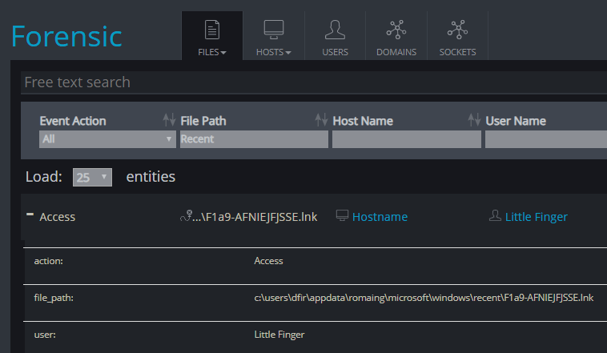Focus the Free text search field
Image resolution: width=607 pixels, height=353 pixels.
click(314, 82)
